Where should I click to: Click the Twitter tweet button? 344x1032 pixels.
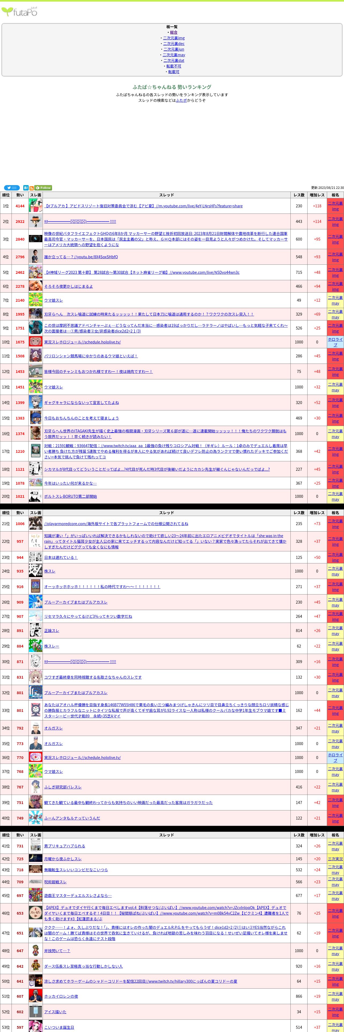tap(12, 188)
